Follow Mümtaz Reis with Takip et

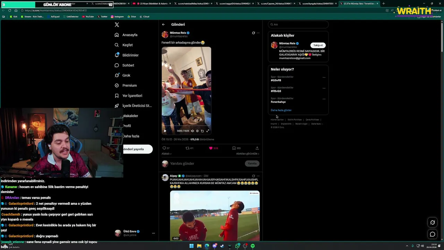[x=318, y=45]
